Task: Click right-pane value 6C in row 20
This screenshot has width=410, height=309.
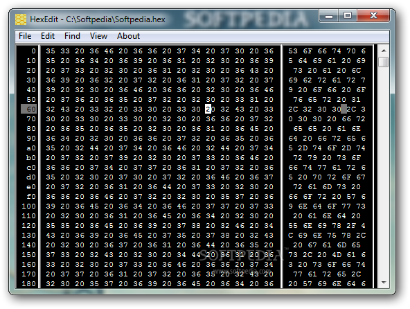Action: (x=356, y=71)
